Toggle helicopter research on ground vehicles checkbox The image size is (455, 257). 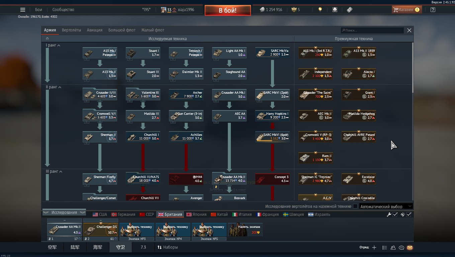pos(355,206)
